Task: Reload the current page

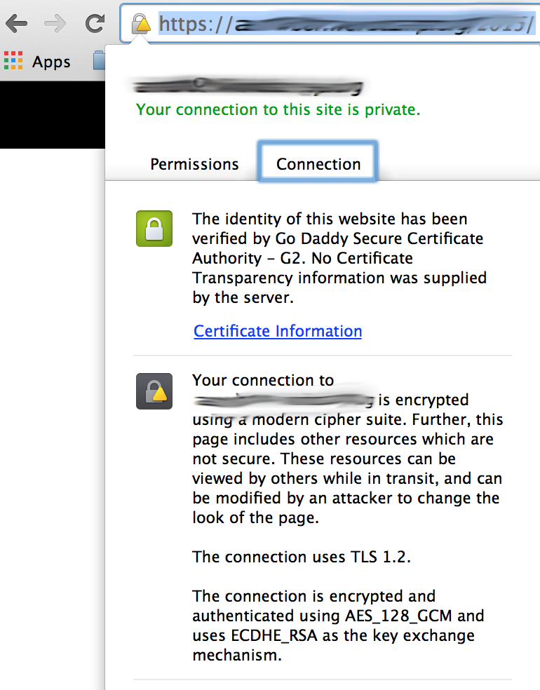Action: pos(95,24)
